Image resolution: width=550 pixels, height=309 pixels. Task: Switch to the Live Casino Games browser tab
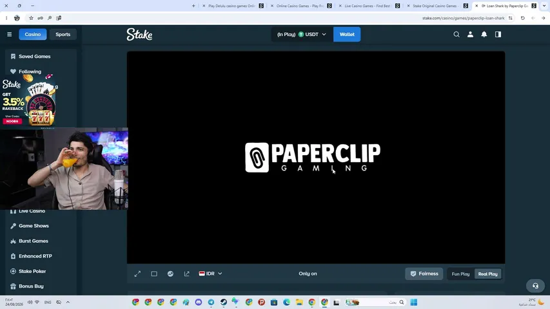[x=368, y=6]
